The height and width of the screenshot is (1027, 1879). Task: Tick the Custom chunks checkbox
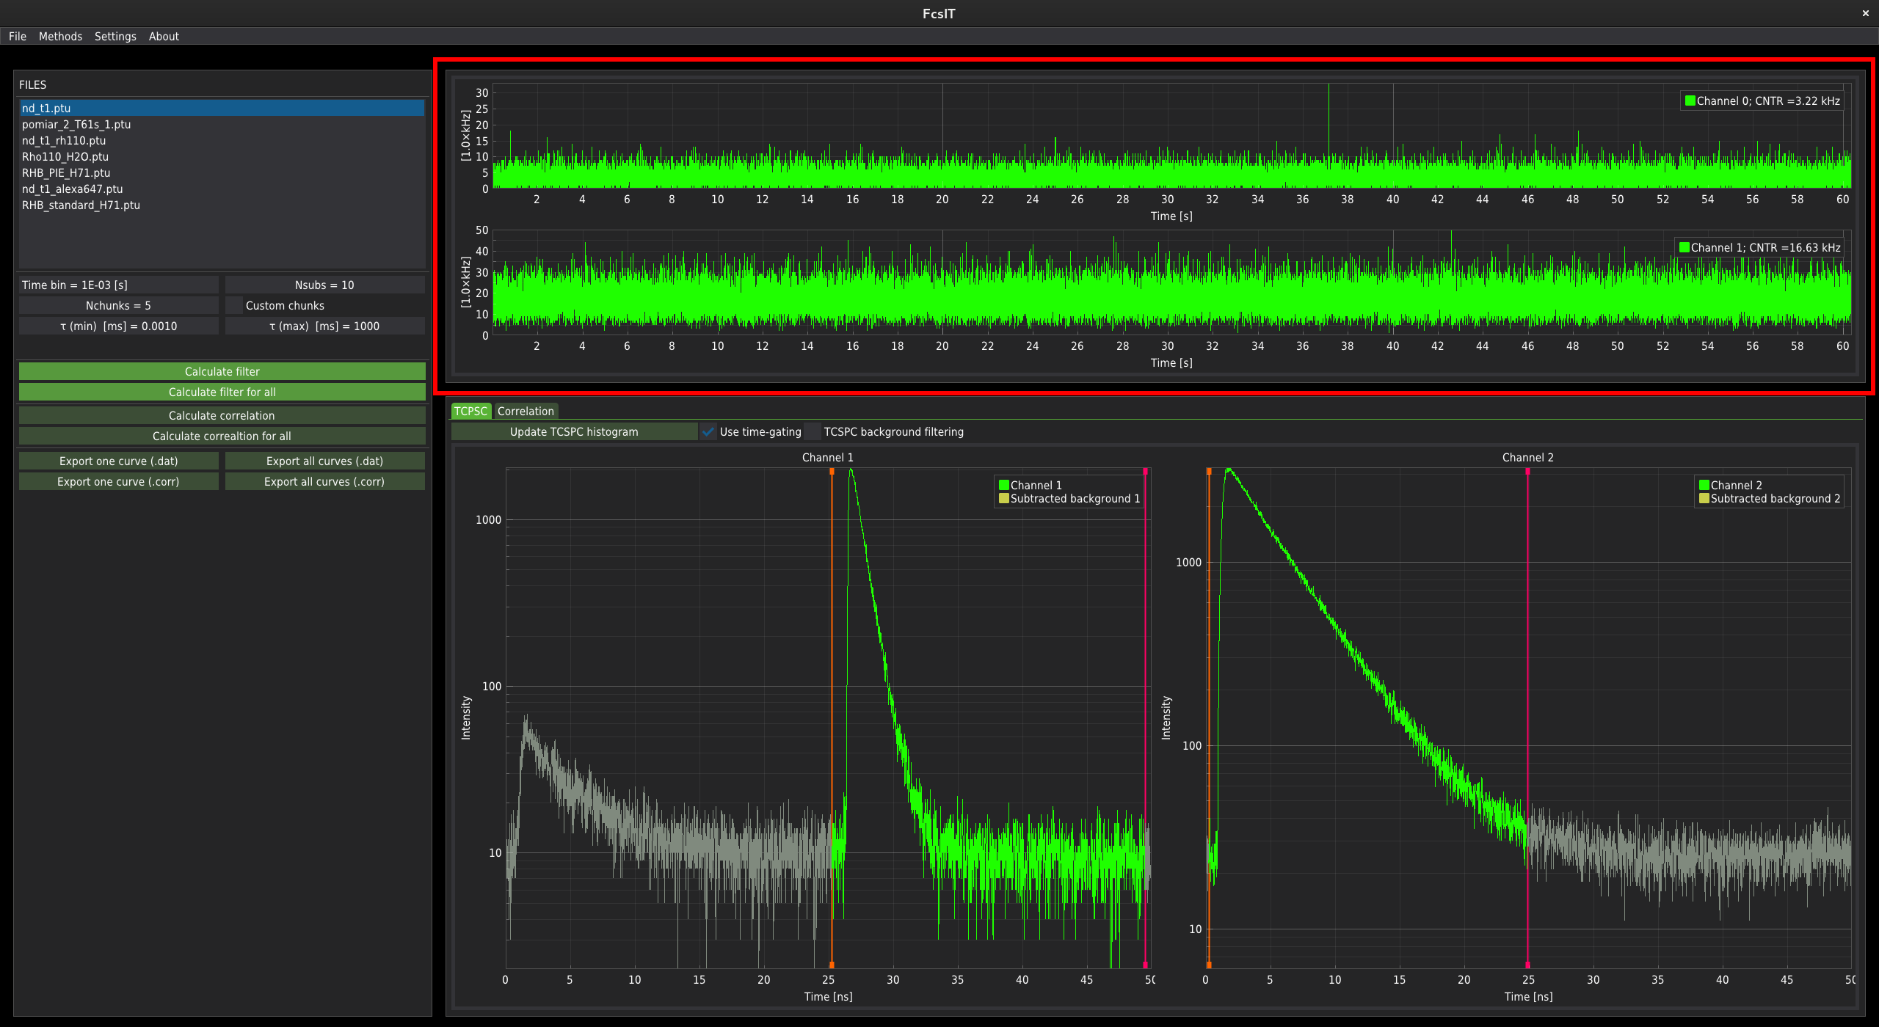[235, 306]
